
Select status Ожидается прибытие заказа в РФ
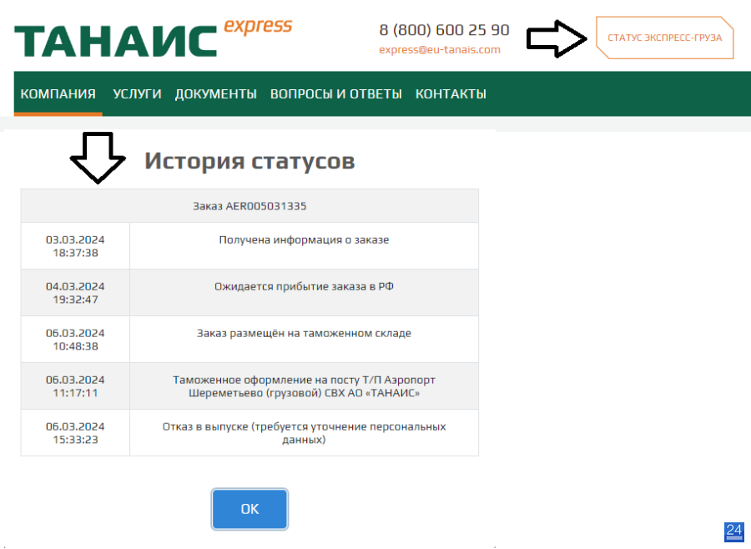tap(304, 286)
